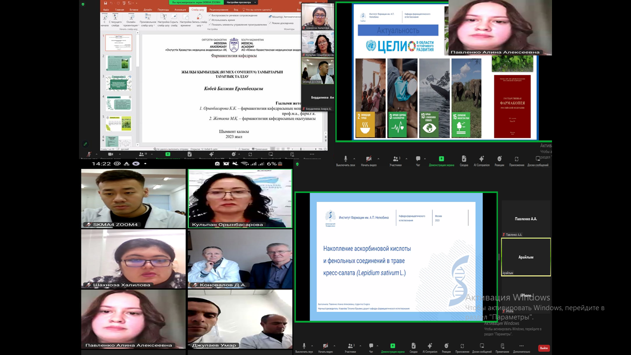Viewport: 631px width, 355px height.
Task: Select slide 2 thumbnail in PowerPoint panel
Action: 119,63
